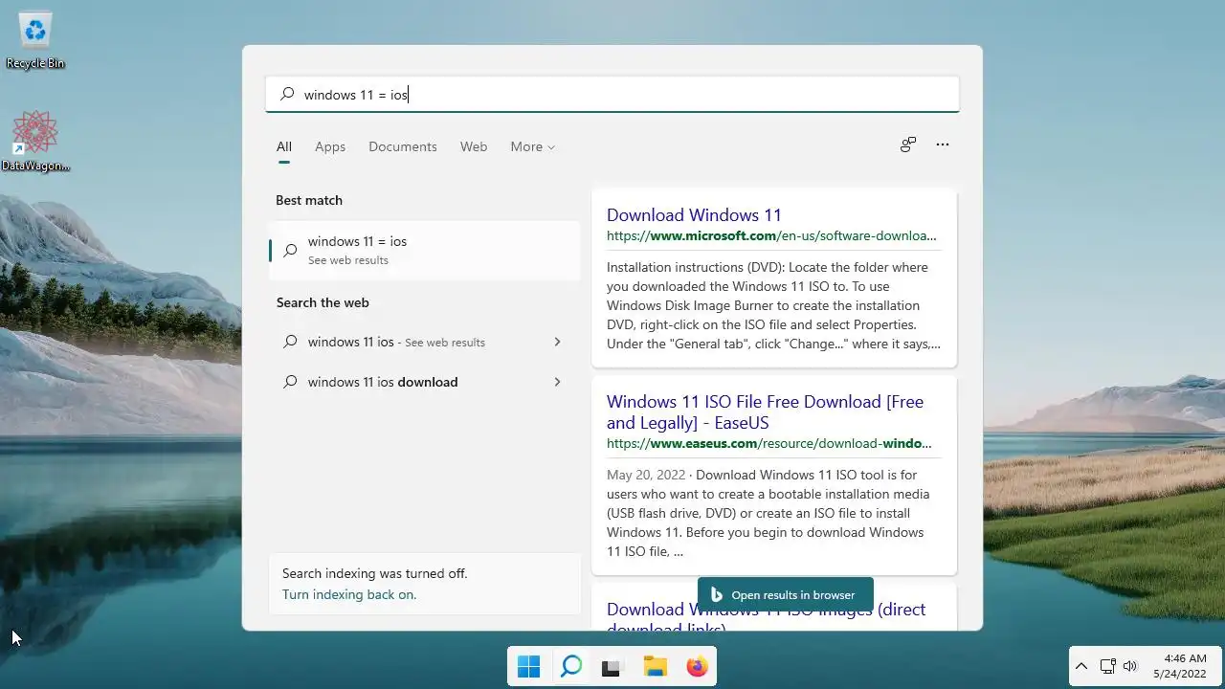Open the easeus.com resource URL

pos(768,443)
